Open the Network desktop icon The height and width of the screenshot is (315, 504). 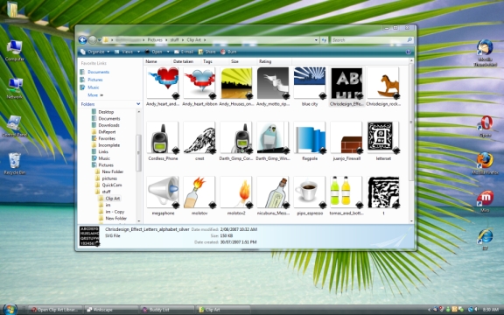[x=15, y=88]
